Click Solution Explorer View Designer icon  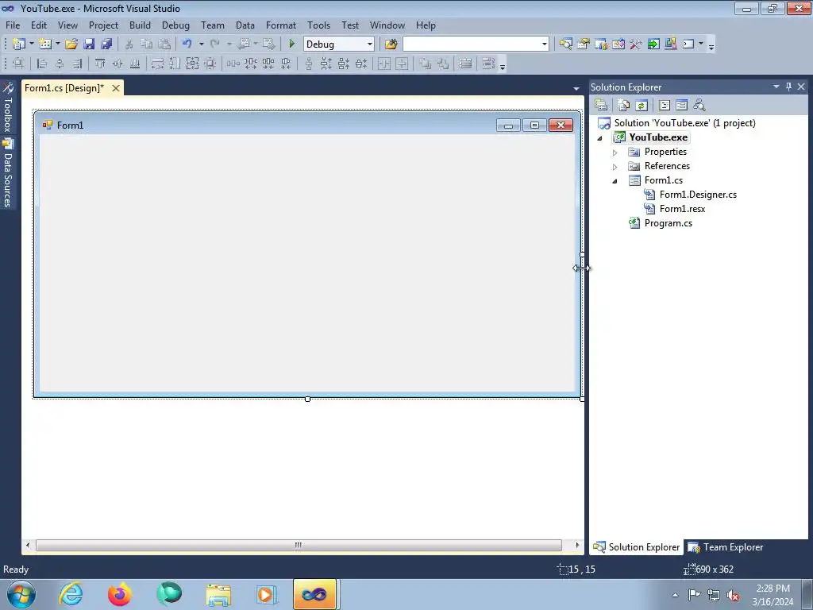(x=681, y=106)
